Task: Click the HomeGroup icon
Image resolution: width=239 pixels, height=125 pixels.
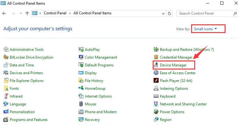Action: pos(81,88)
